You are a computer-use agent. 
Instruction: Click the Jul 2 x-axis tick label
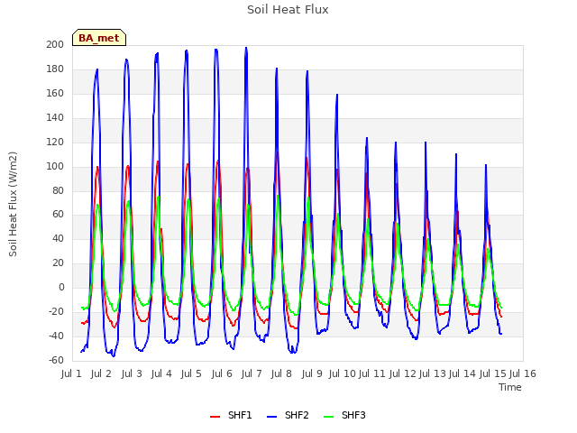click(101, 373)
